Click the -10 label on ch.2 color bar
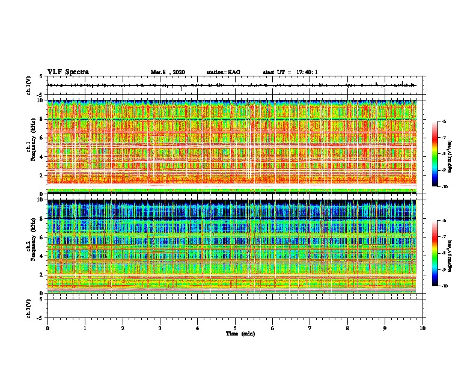This screenshot has height=368, width=476. [445, 286]
